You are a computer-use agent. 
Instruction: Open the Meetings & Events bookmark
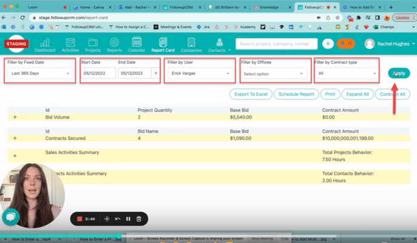[173, 27]
